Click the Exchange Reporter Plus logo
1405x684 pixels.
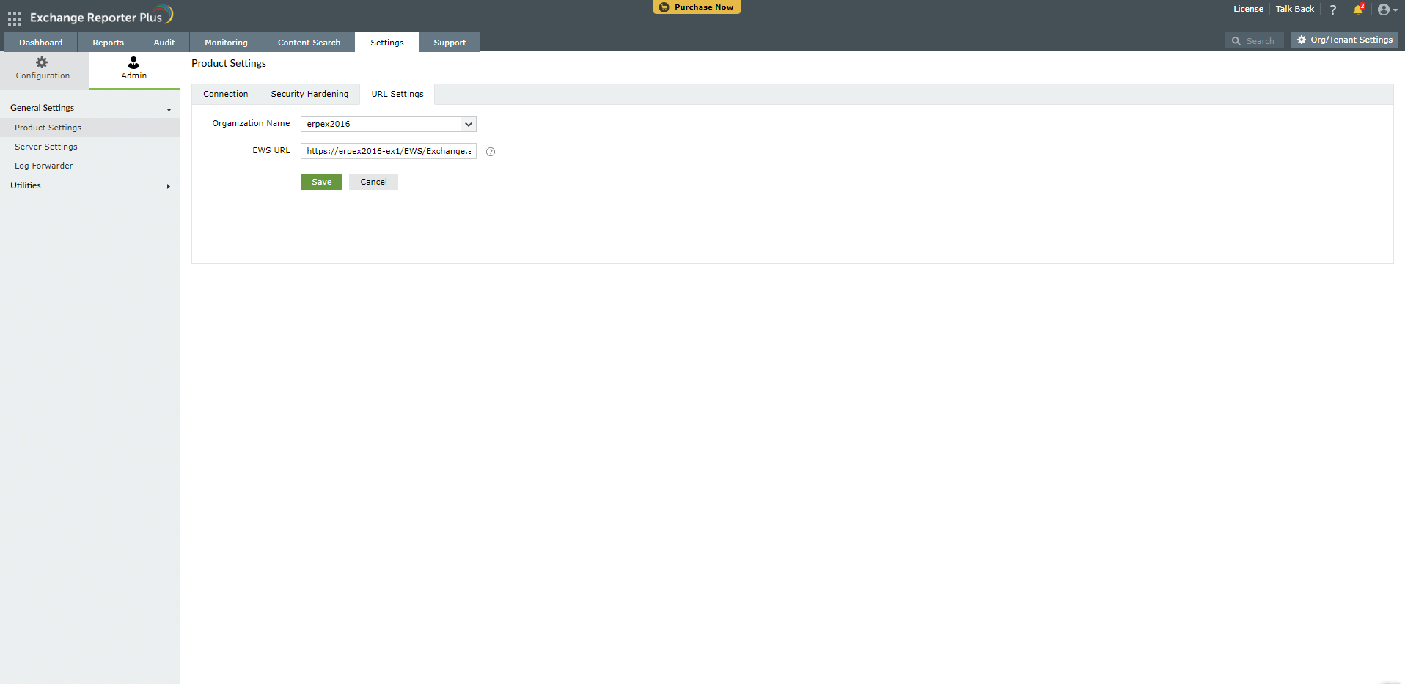coord(101,16)
